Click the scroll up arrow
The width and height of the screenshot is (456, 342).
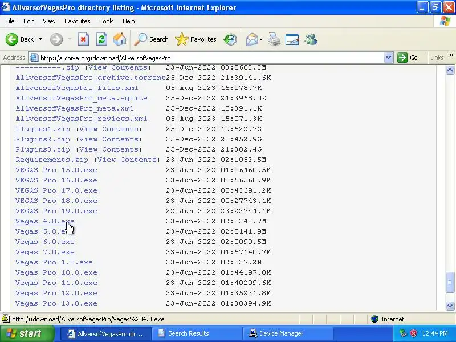[x=450, y=70]
